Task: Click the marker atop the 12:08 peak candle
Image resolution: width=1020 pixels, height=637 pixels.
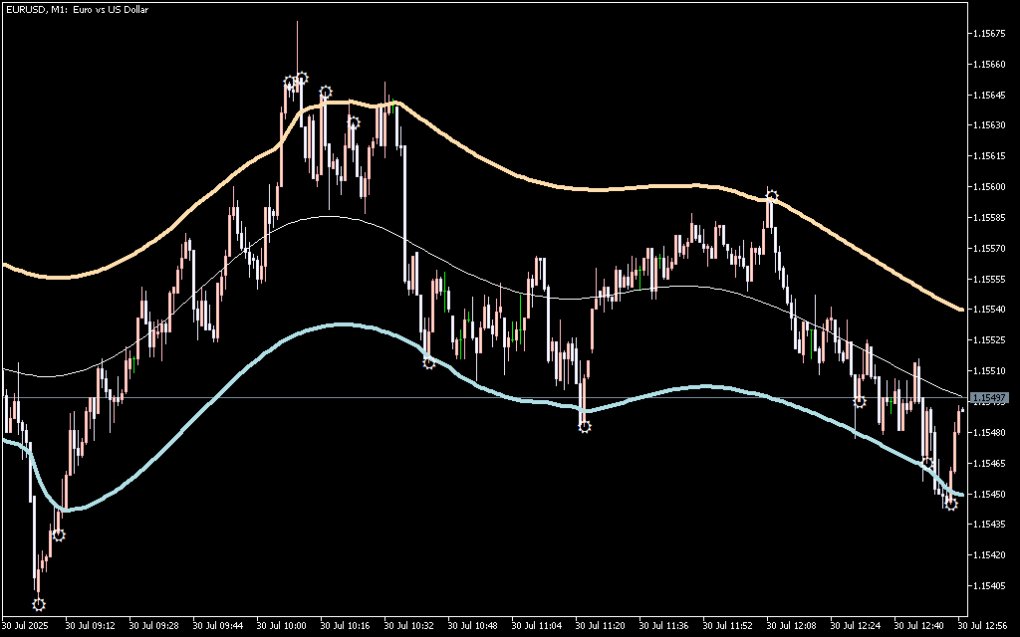Action: click(x=771, y=196)
